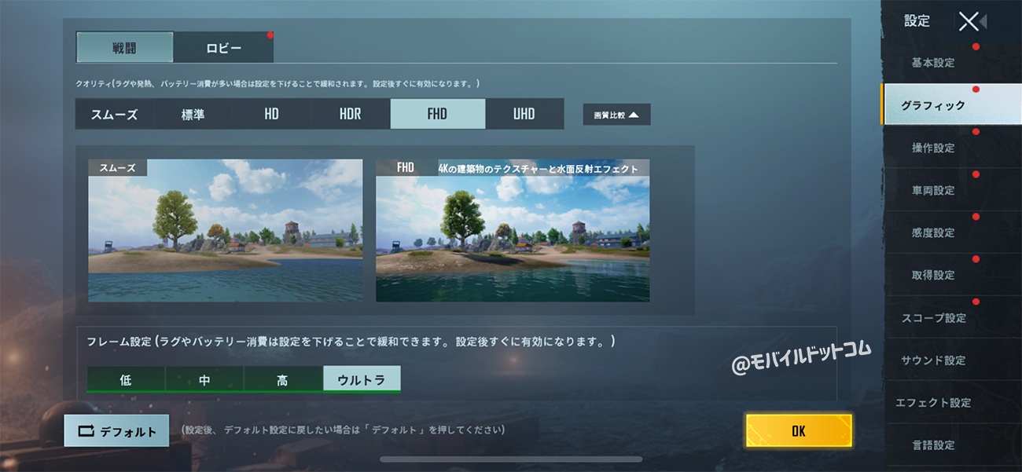This screenshot has height=472, width=1022.
Task: Click the クオリティ description text
Action: point(278,83)
